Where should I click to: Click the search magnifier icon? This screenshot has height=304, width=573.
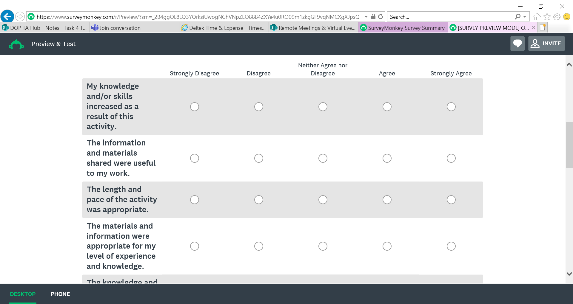517,17
